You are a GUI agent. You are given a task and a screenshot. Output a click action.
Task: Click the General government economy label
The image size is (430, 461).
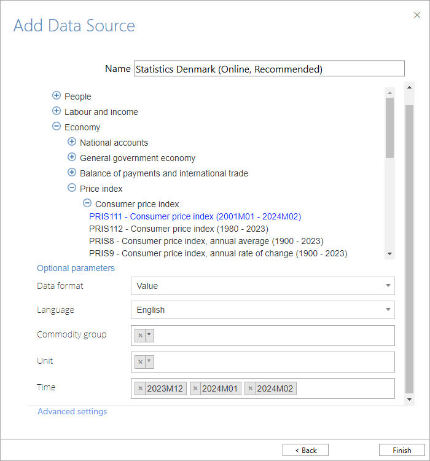tap(138, 158)
